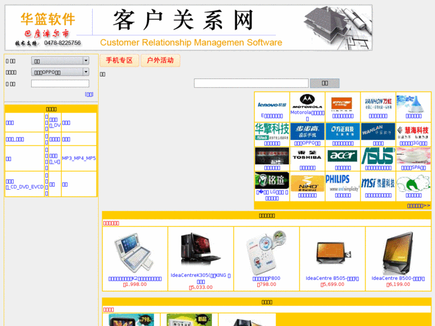Viewport: 435px width, 326px height.
Task: Select the Huihai technology logo
Action: coord(413,132)
